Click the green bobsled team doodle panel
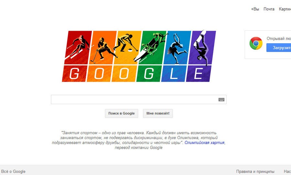 coord(152,48)
